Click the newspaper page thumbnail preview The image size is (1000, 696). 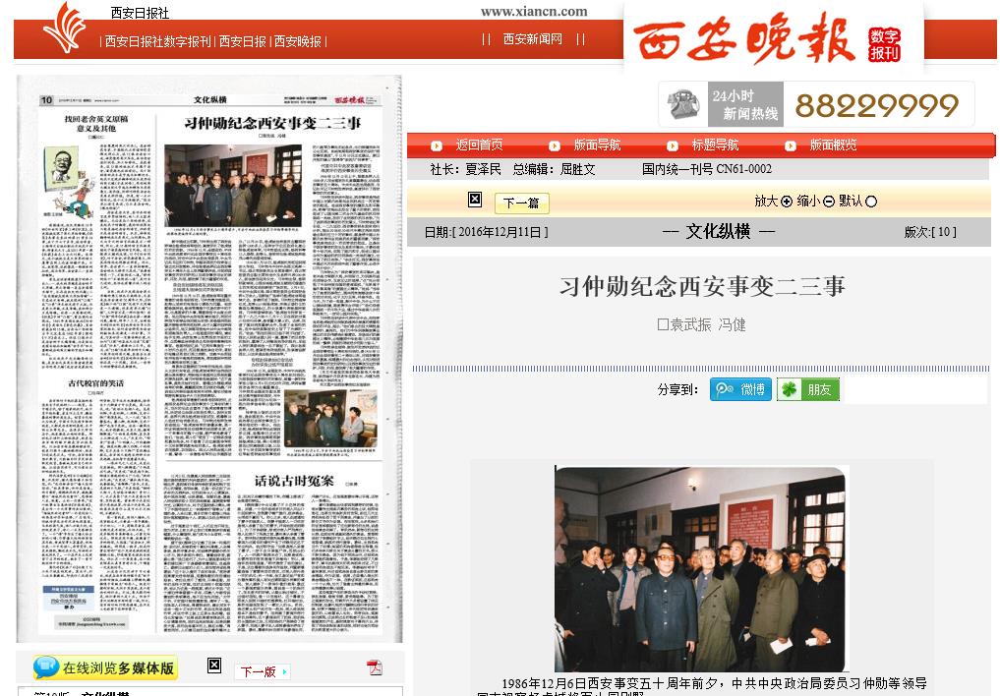208,359
